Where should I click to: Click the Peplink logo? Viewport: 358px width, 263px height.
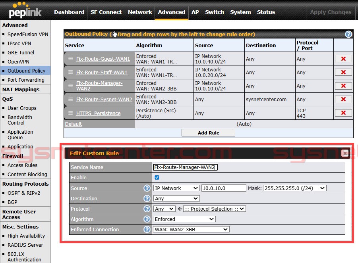[x=25, y=10]
